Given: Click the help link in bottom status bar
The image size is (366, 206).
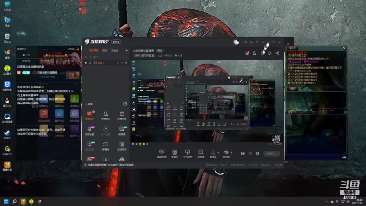Looking at the screenshot, I should [x=110, y=165].
